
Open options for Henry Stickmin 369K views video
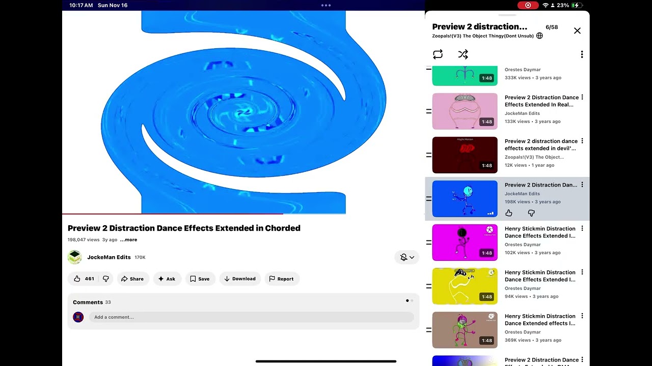[582, 316]
